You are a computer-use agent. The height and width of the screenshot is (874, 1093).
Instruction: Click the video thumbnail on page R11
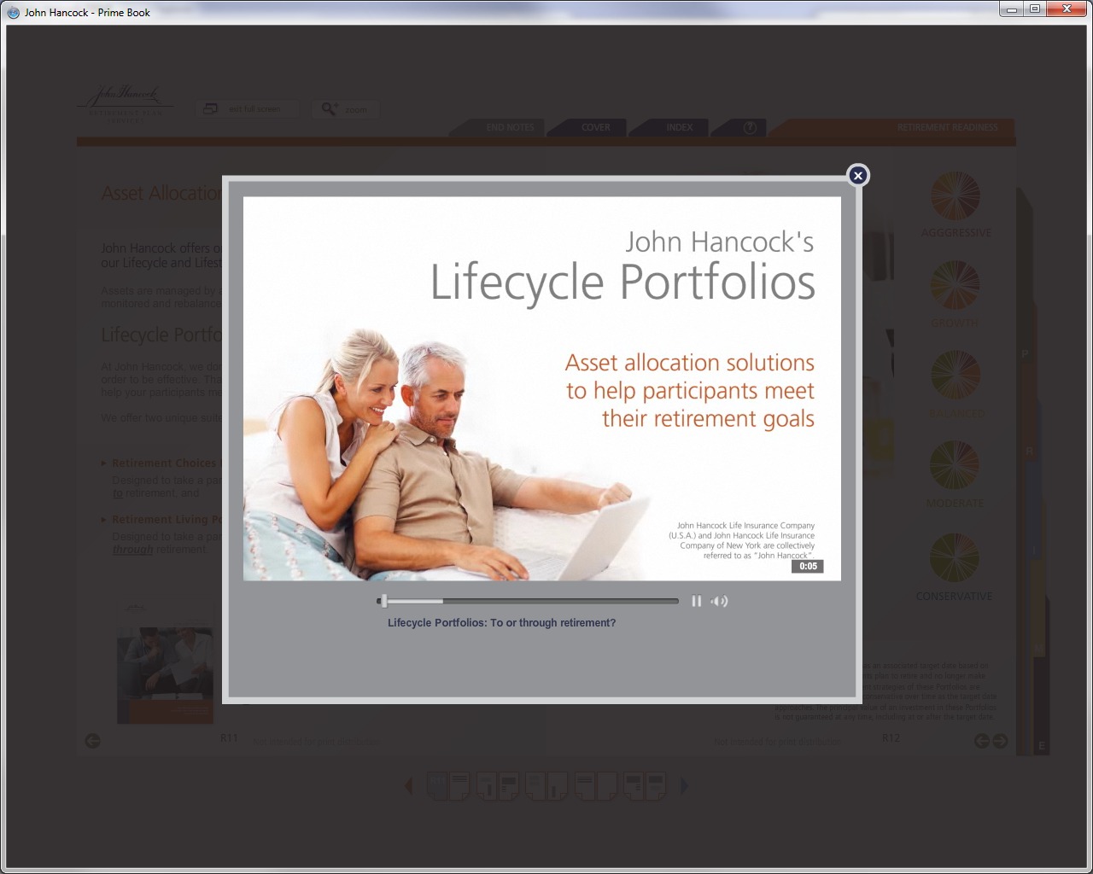click(165, 675)
